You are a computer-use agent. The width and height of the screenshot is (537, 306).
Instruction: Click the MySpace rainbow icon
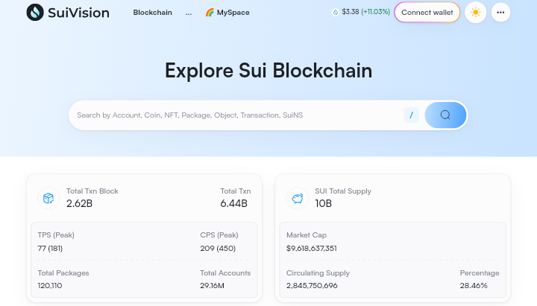pyautogui.click(x=210, y=13)
